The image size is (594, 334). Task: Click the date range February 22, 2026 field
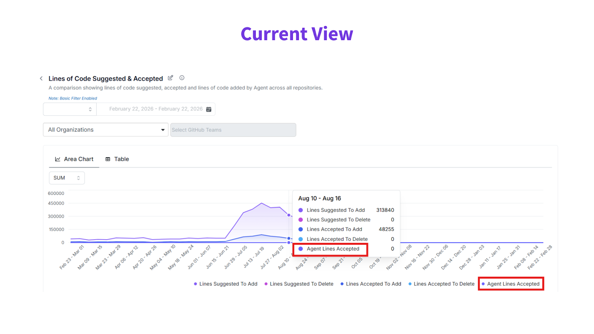point(156,109)
